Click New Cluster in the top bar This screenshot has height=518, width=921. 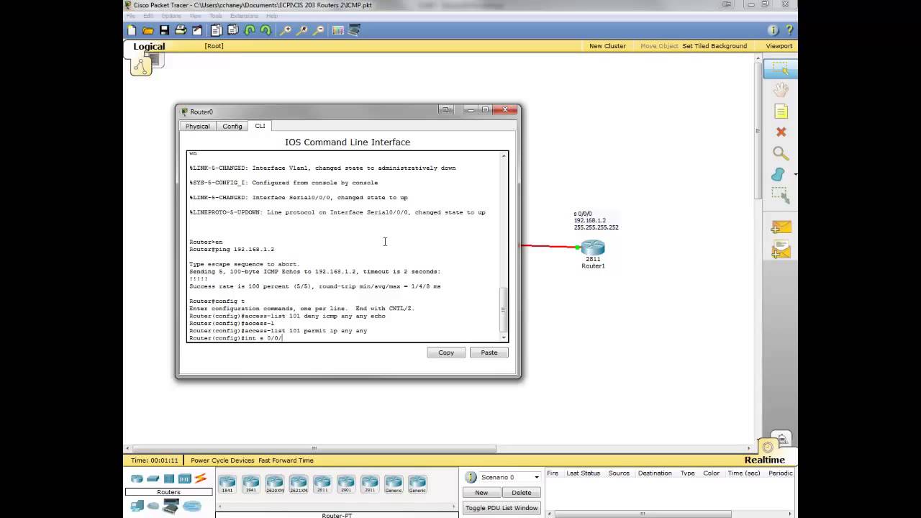(x=607, y=46)
